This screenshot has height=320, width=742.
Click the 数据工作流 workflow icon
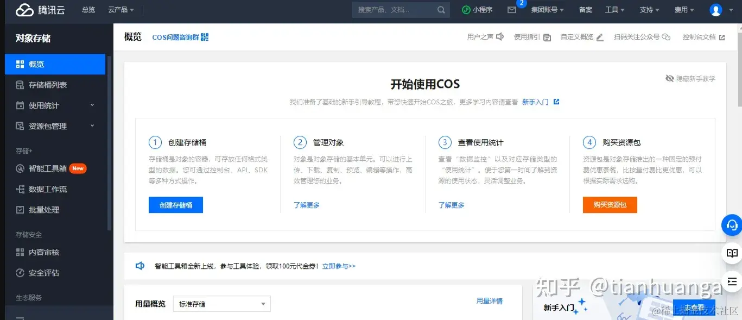[x=20, y=189]
